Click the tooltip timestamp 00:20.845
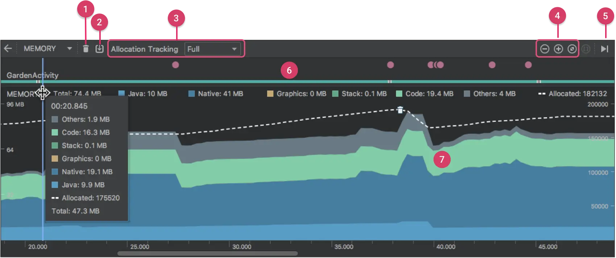Image resolution: width=616 pixels, height=258 pixels. 69,106
